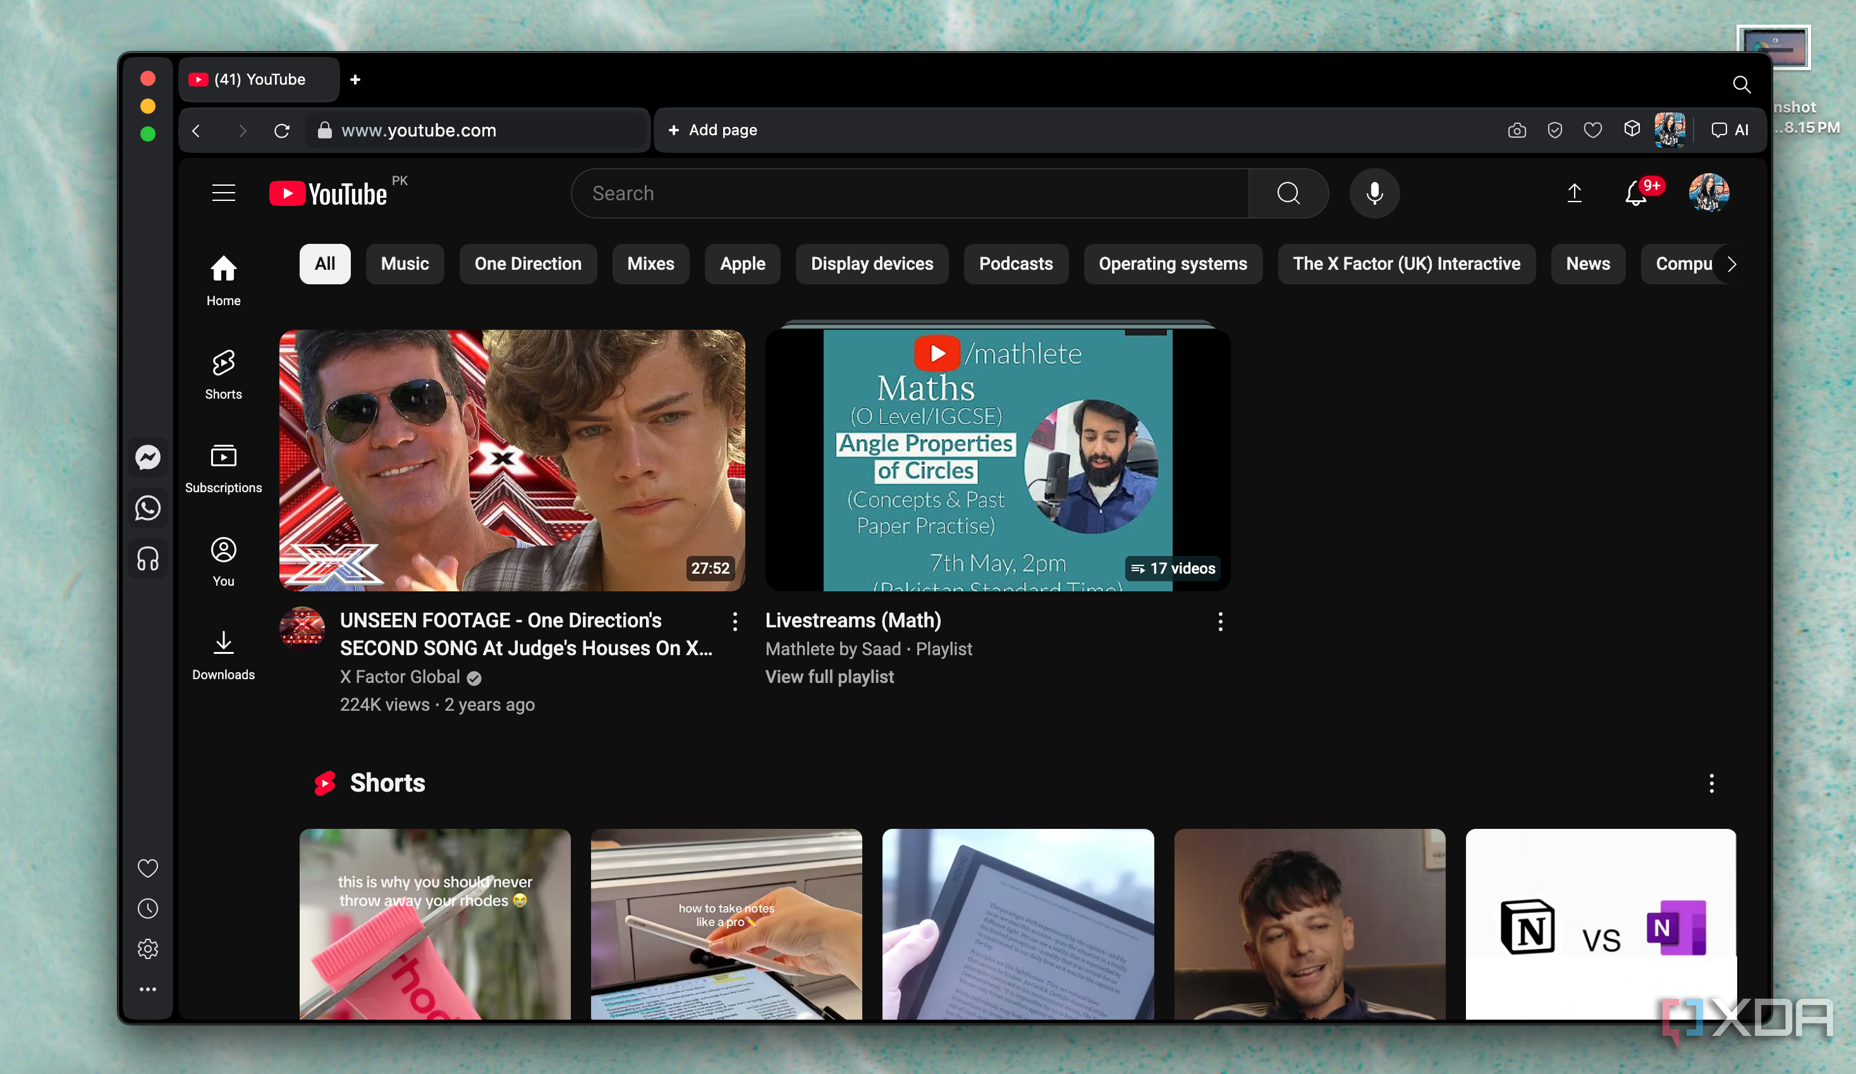Open the You section in sidebar
This screenshot has width=1856, height=1074.
tap(223, 562)
